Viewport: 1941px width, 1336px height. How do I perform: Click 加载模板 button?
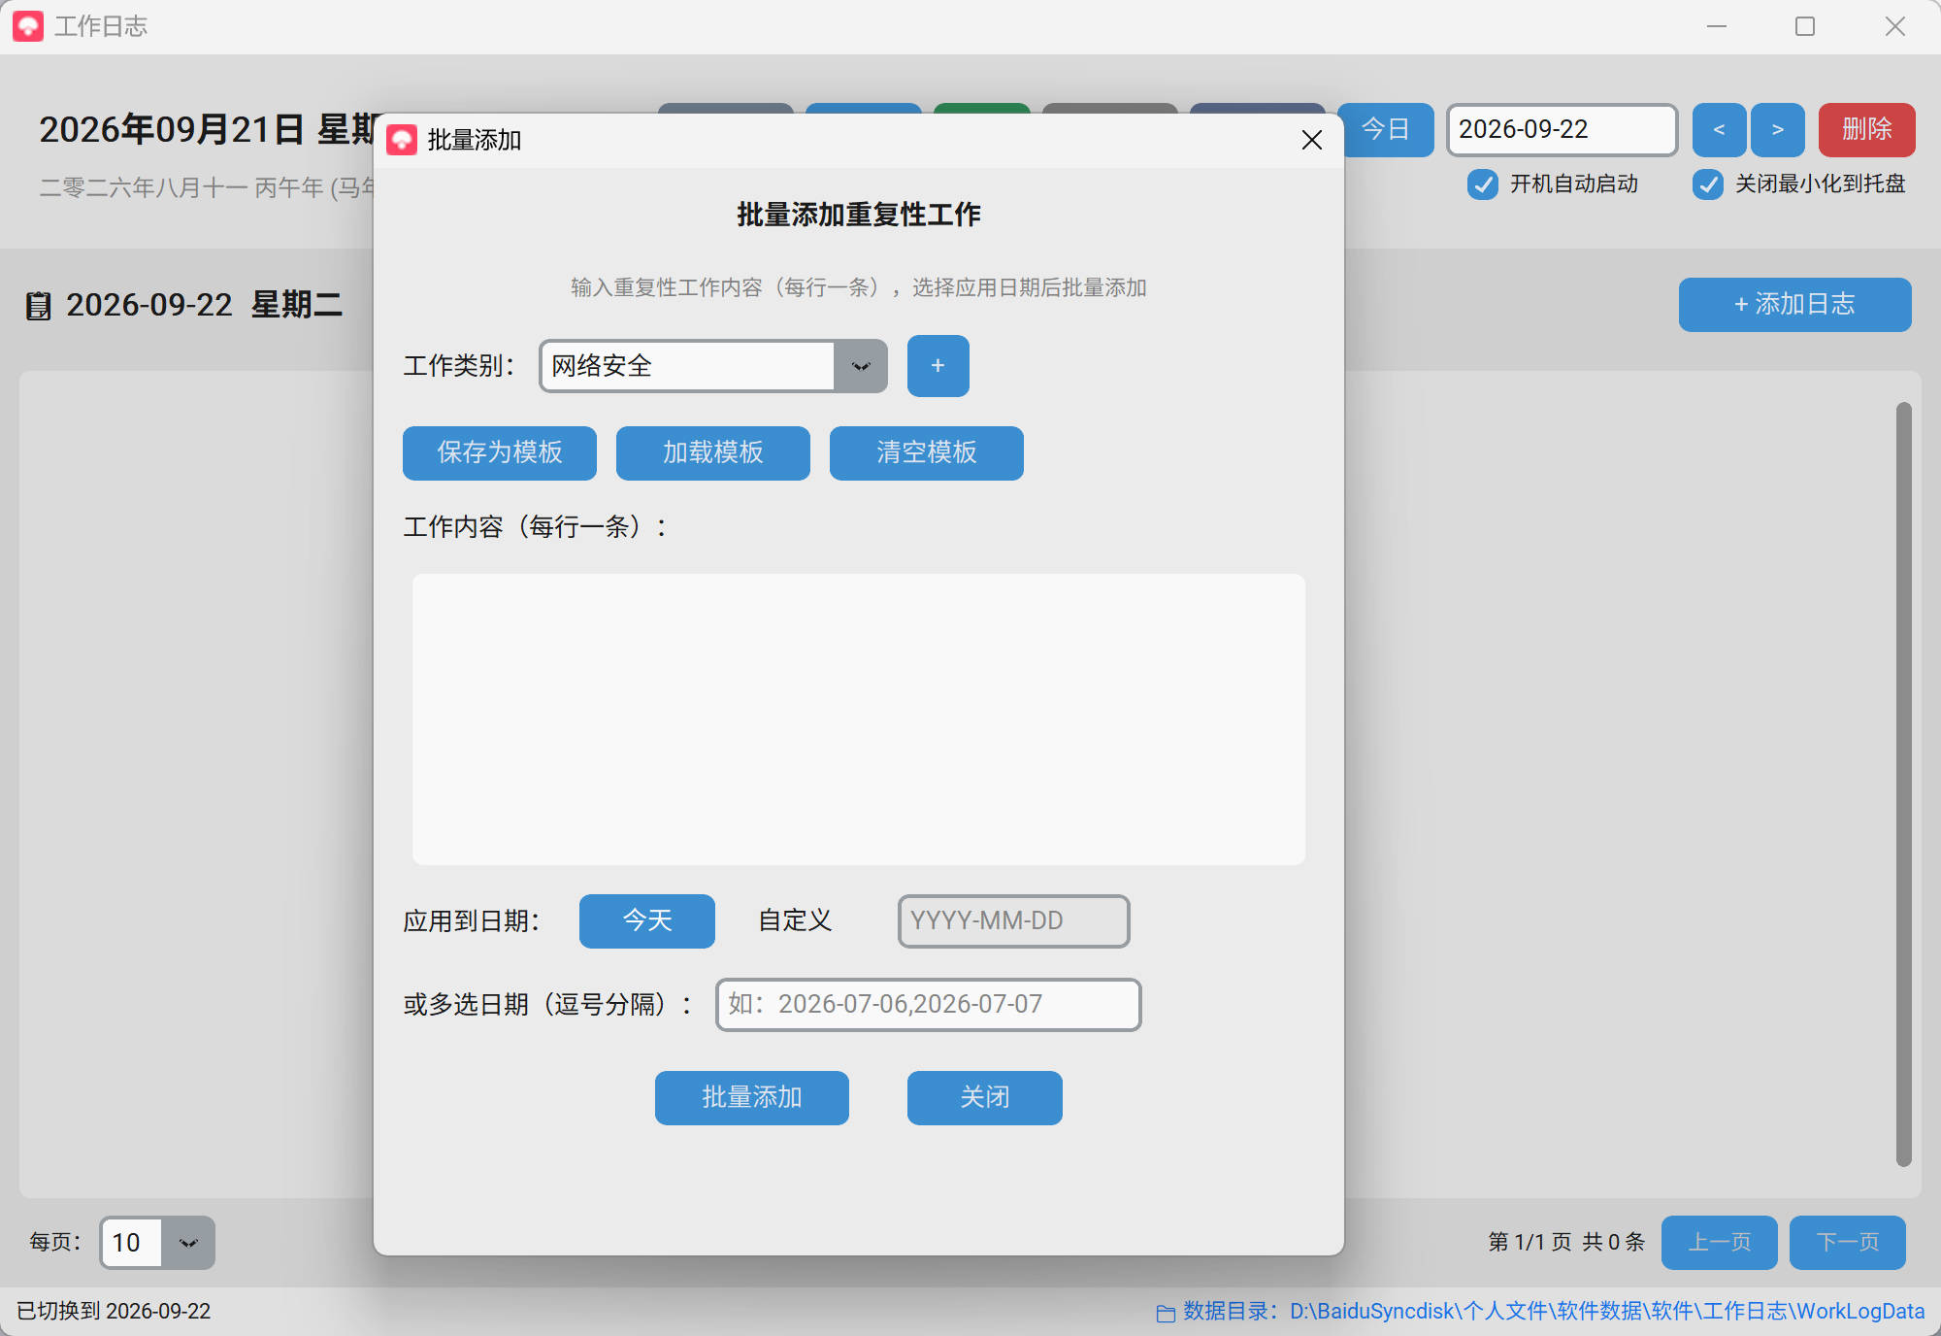(x=713, y=452)
